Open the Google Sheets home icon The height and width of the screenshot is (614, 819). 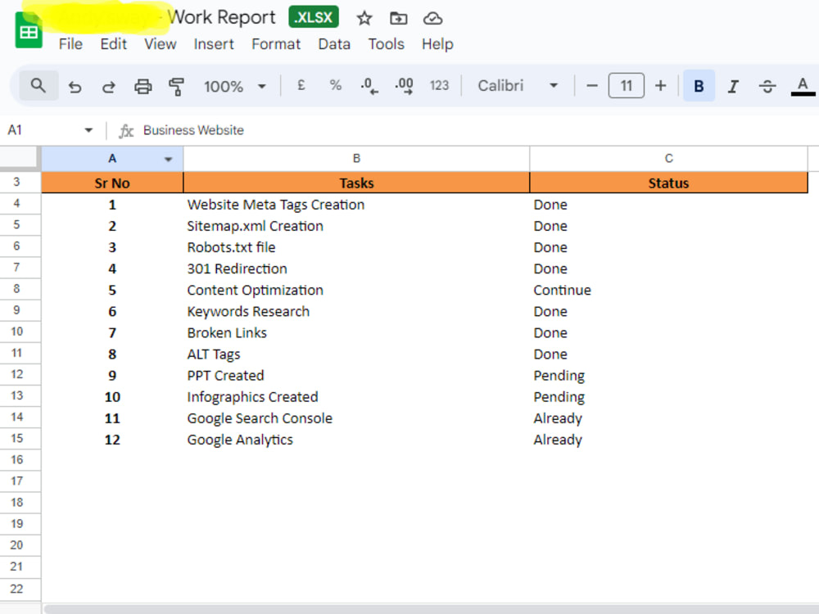28,31
